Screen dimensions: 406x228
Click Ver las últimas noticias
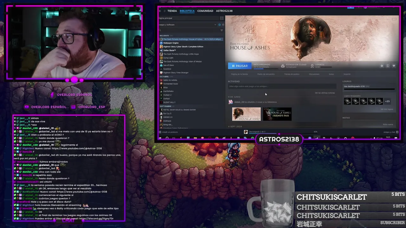[325, 93]
